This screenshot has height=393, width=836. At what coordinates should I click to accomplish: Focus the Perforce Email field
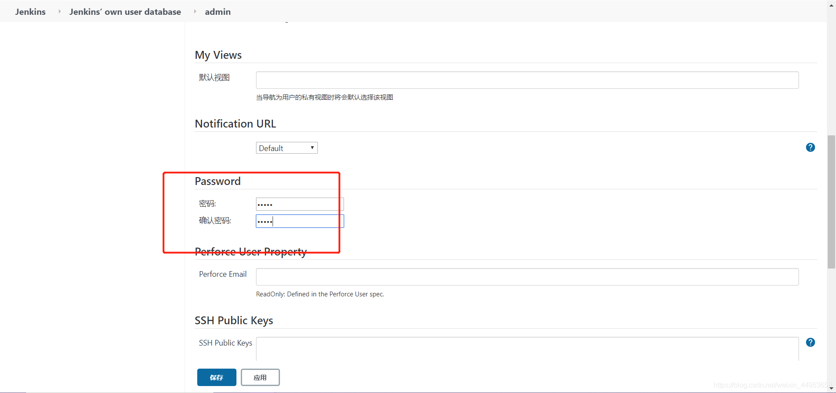[527, 277]
